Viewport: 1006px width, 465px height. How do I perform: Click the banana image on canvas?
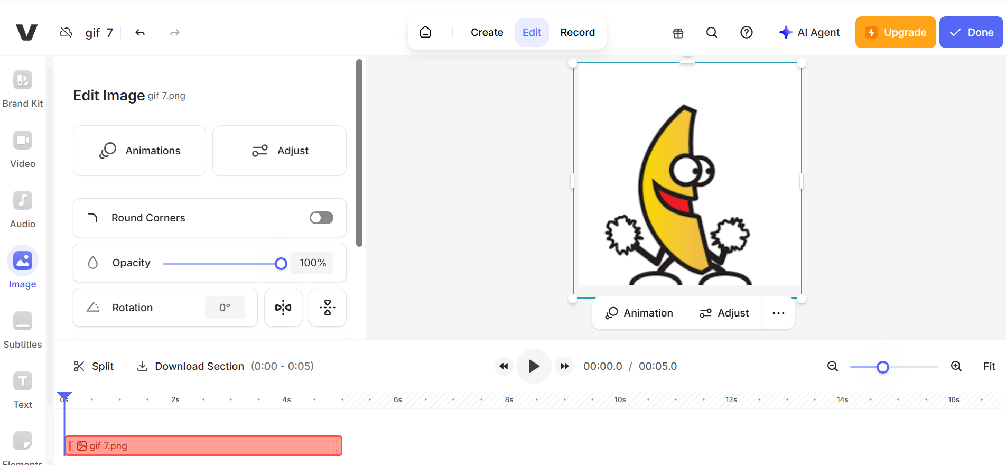[687, 180]
